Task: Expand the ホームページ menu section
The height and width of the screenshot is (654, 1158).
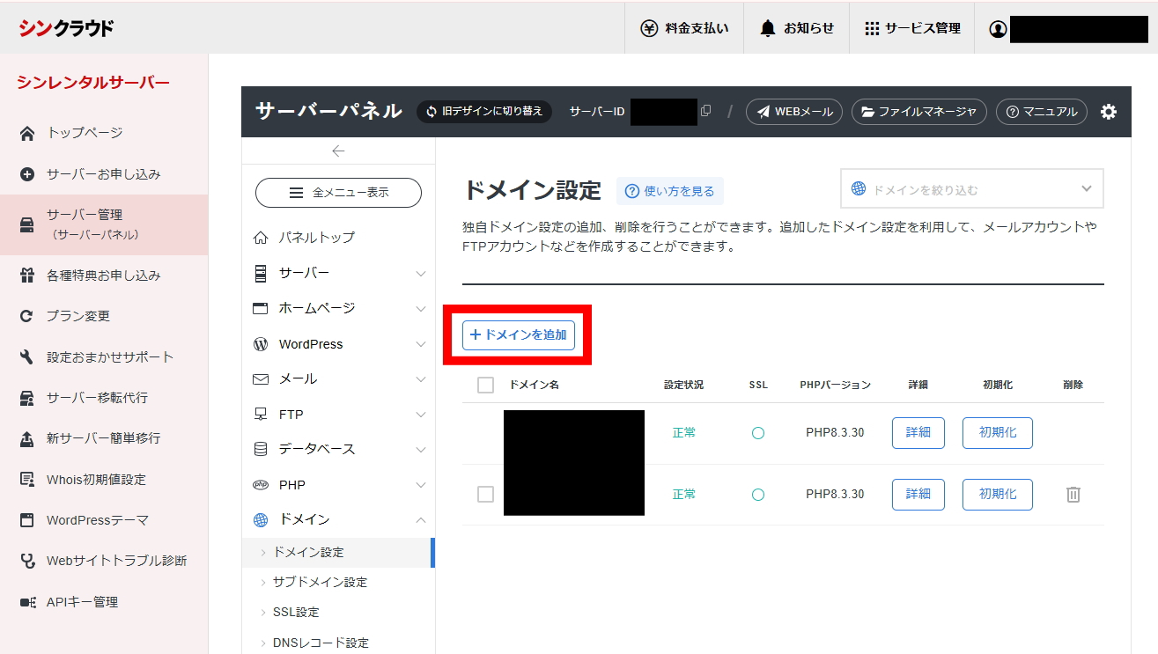Action: point(339,308)
